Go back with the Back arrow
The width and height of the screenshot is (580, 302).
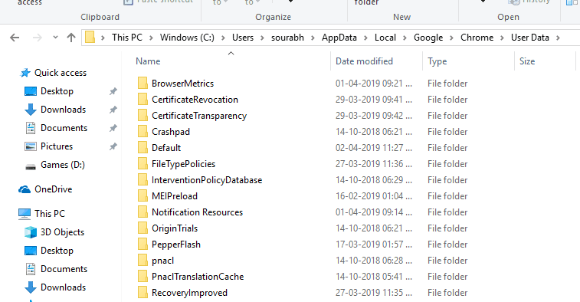[15, 38]
